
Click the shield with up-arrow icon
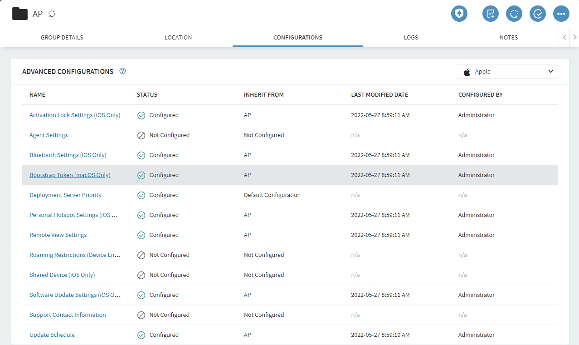point(459,14)
